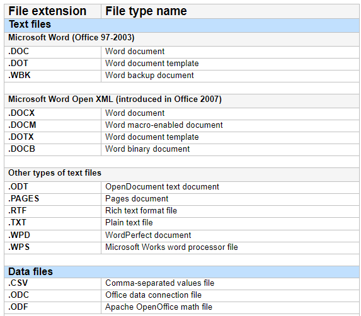Click the .WPD extension cell
The width and height of the screenshot is (361, 316).
[52, 235]
